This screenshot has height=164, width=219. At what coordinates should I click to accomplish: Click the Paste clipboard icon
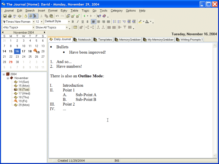51,16
